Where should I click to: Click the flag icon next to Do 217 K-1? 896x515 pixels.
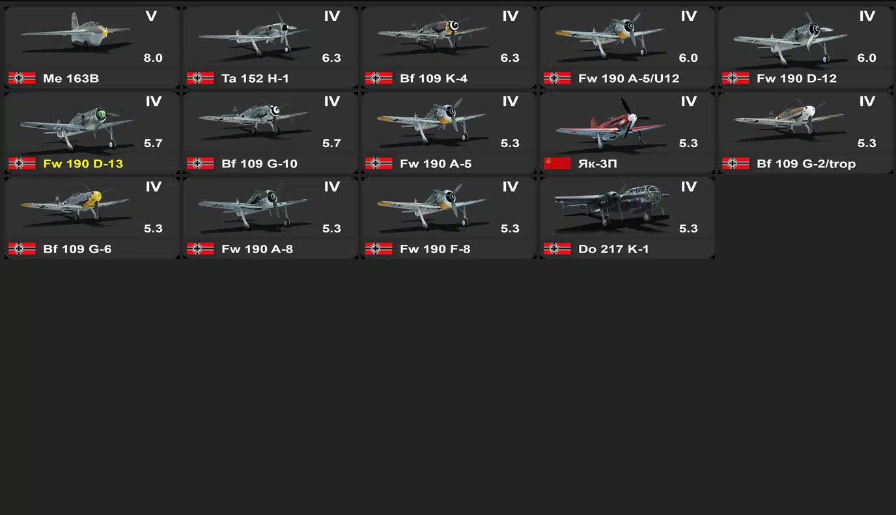pos(557,249)
